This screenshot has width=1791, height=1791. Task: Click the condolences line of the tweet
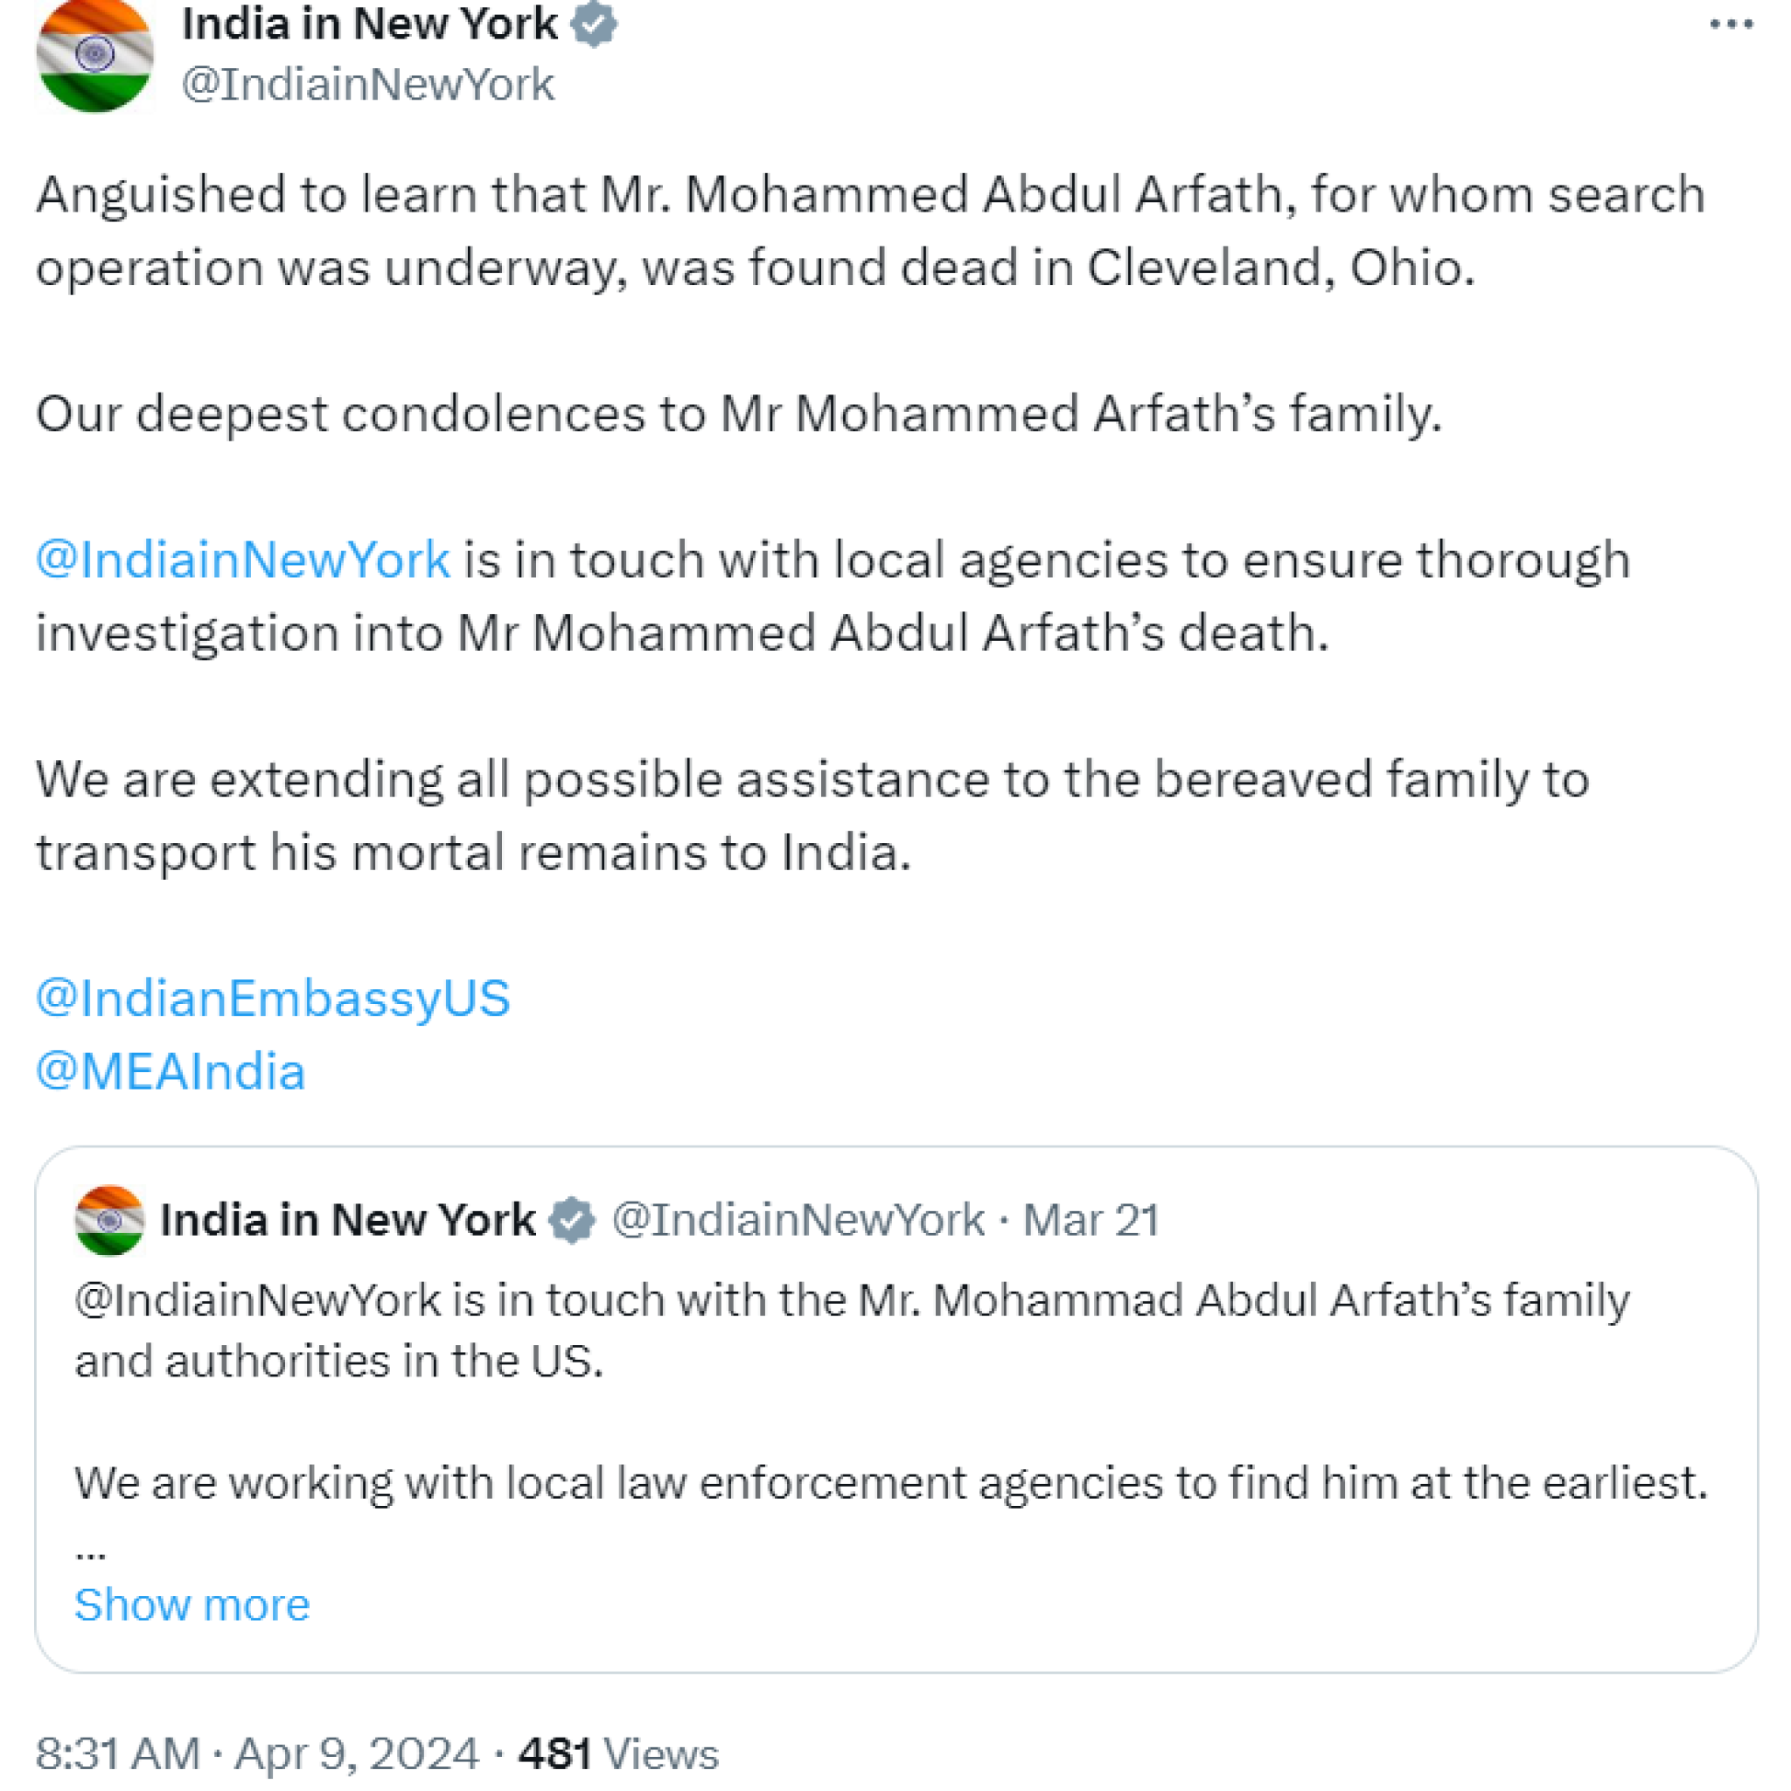739,414
